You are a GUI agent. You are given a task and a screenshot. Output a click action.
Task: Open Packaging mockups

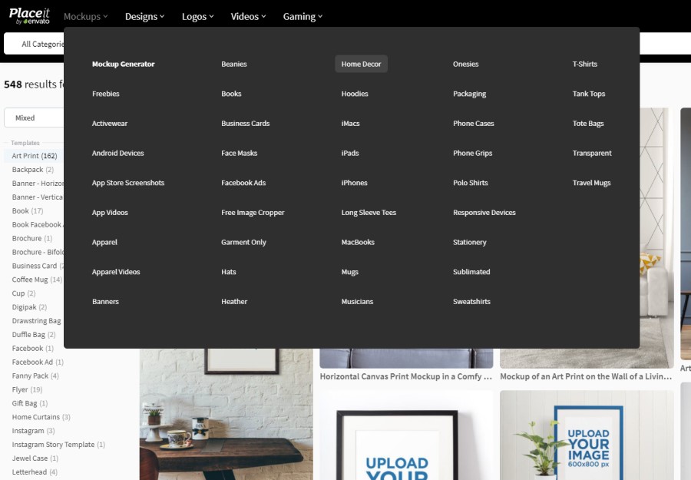click(x=470, y=94)
